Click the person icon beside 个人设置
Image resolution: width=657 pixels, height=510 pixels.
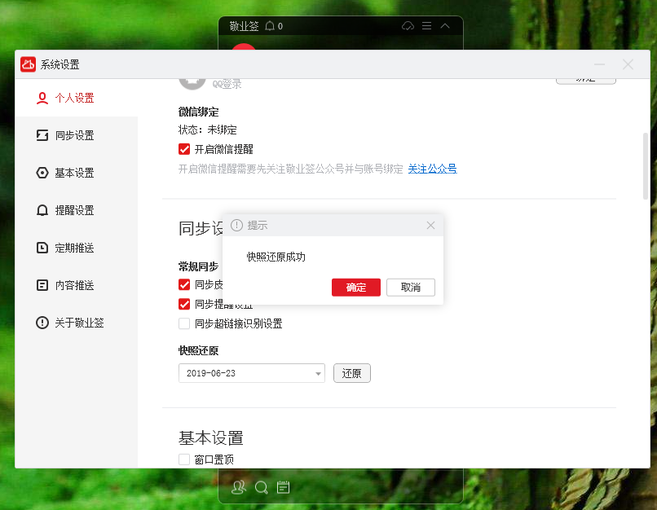click(42, 98)
